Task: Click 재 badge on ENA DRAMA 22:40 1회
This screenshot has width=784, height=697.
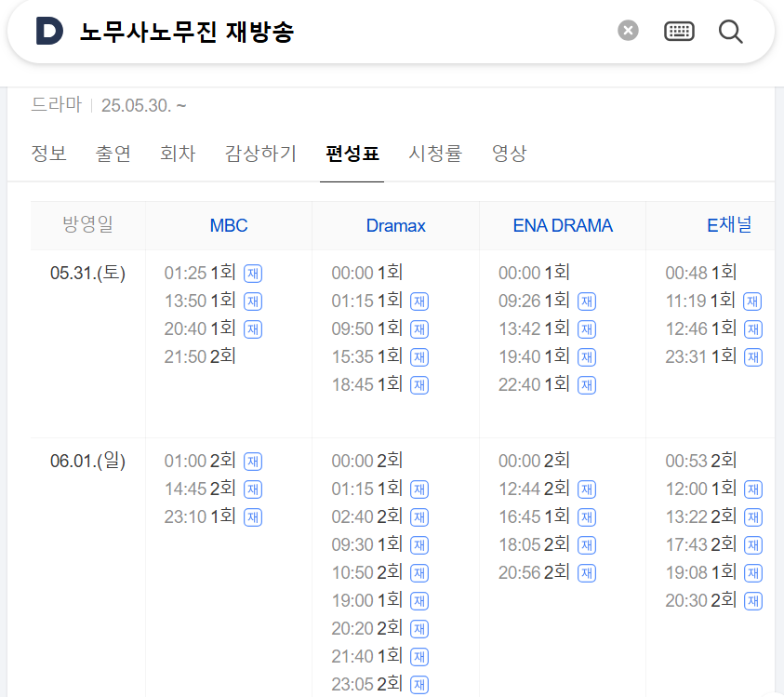Action: 587,385
